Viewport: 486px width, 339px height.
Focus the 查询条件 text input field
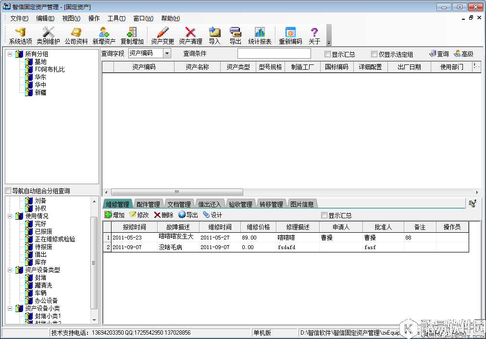click(274, 53)
